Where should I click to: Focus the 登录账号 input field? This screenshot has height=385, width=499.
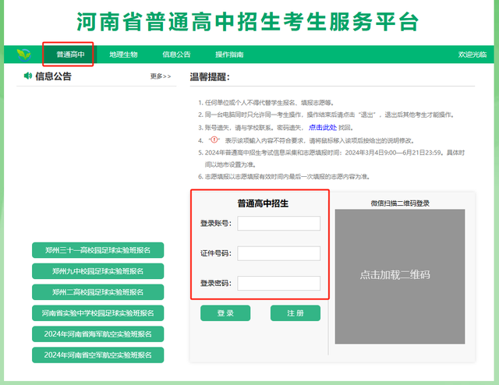279,224
